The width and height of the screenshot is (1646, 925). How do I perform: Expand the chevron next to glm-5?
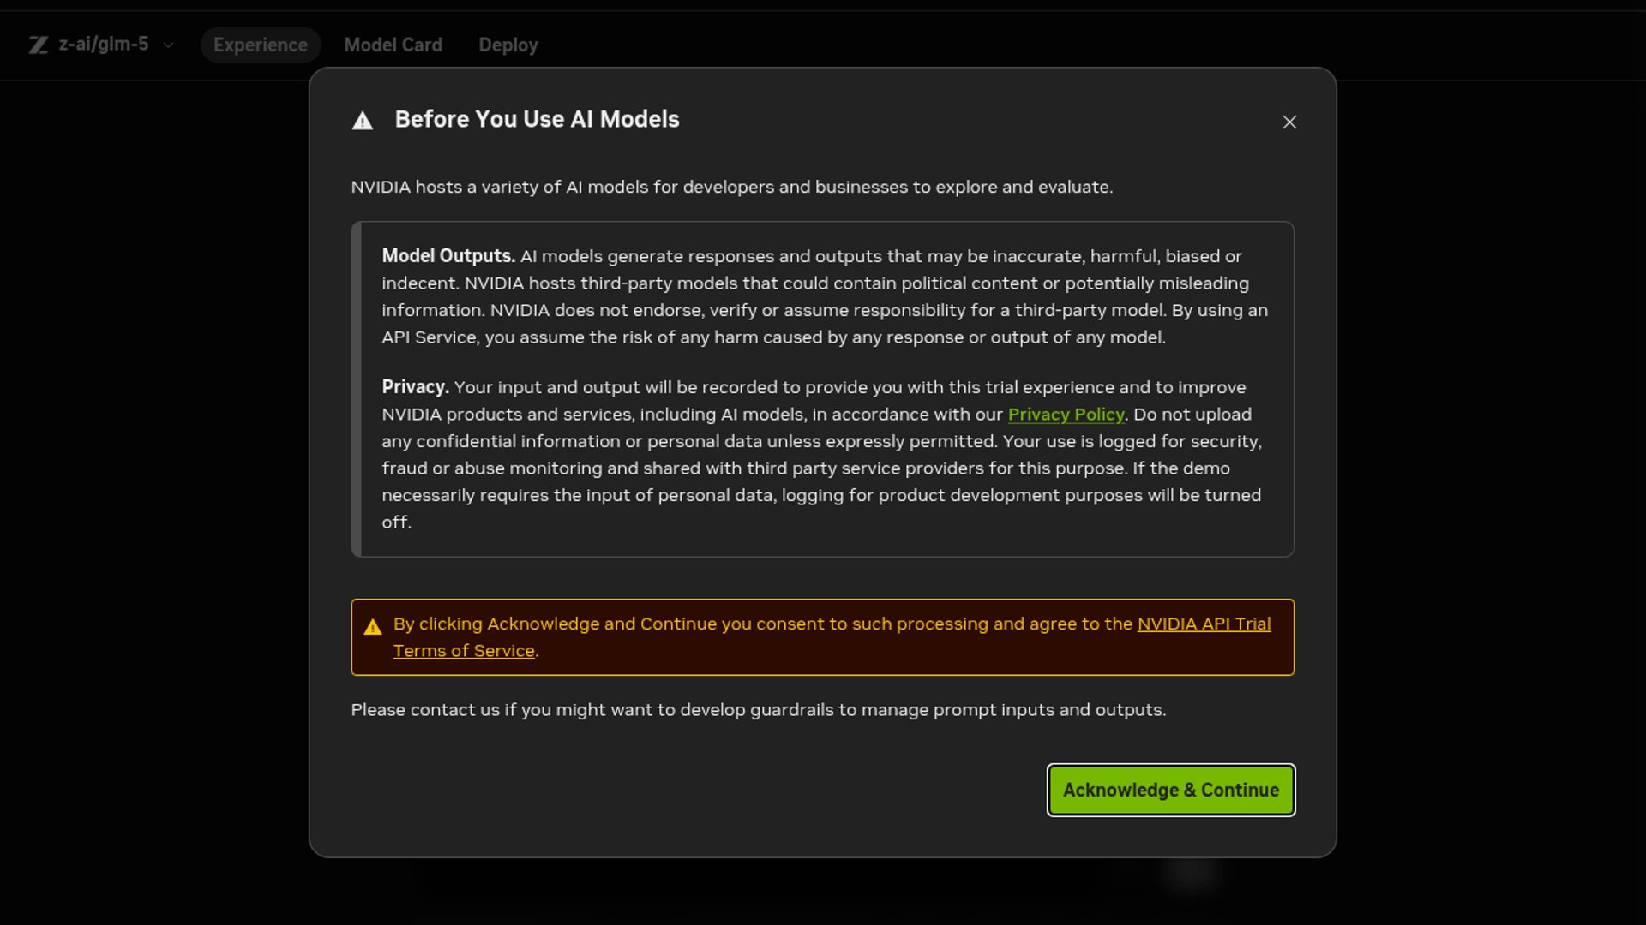(169, 45)
